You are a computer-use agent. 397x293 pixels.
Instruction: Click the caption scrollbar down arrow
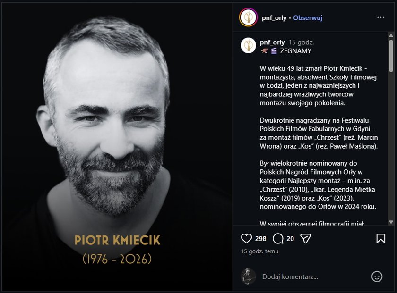391,221
